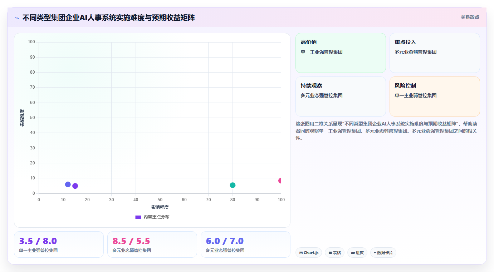Toggle the 内容重点分布 legend entry
The image size is (494, 272).
click(x=152, y=217)
